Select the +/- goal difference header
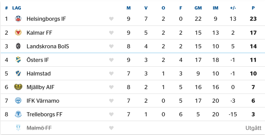The width and height of the screenshot is (265, 135). (x=233, y=8)
